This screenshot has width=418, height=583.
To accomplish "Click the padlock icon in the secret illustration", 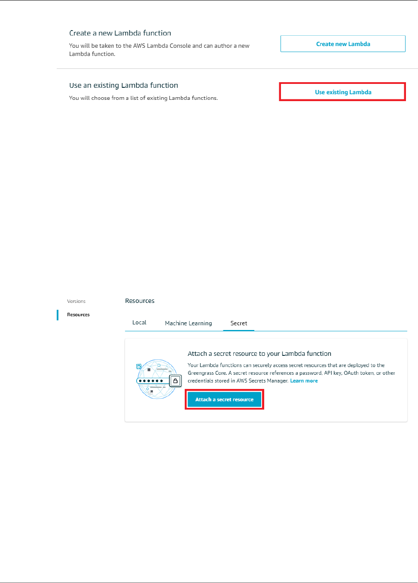I will click(175, 381).
